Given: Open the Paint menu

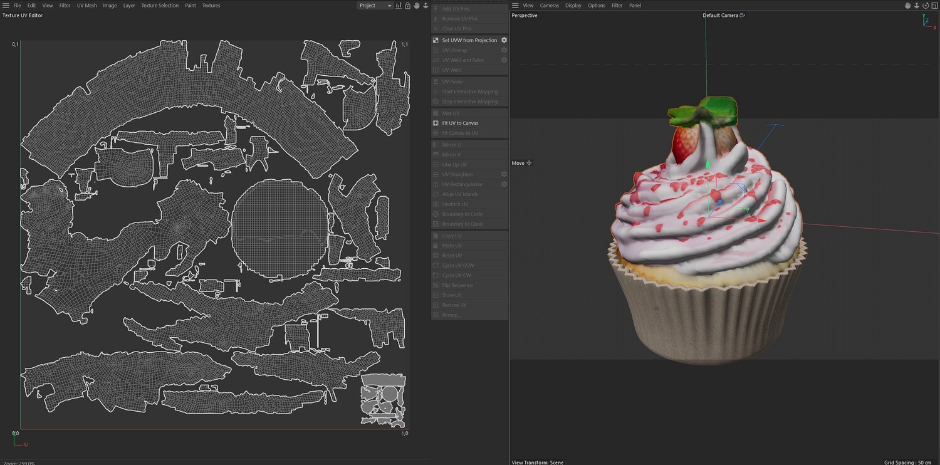Looking at the screenshot, I should [x=190, y=6].
